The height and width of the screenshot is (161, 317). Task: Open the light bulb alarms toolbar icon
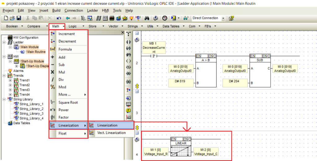131,18
